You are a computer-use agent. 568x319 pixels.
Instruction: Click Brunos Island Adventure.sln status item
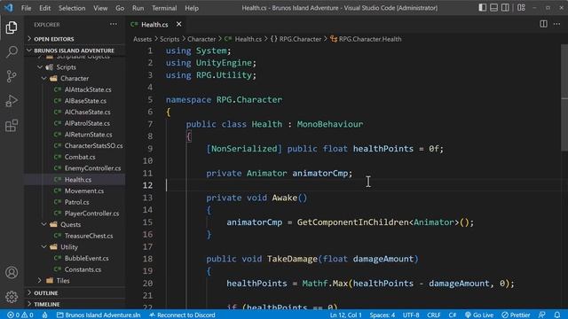point(99,315)
